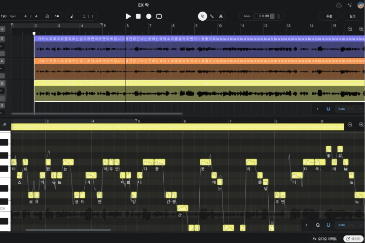Select the pencil draw tool
The image size is (365, 243).
[x=212, y=16]
